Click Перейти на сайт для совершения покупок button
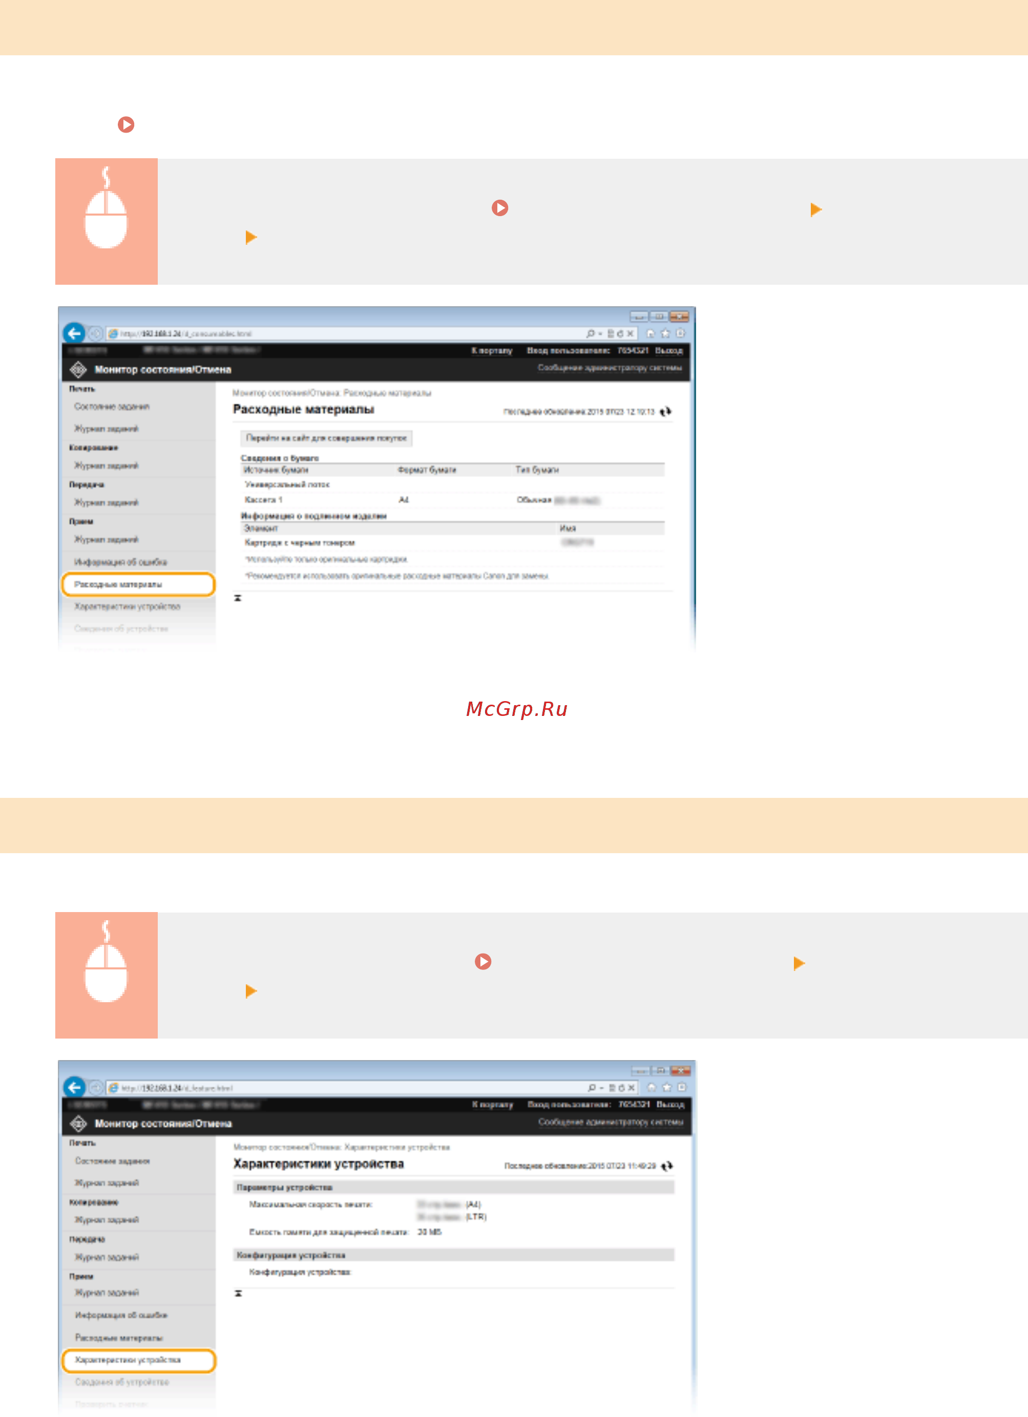Screen dimensions: 1028x1417 pos(326,438)
